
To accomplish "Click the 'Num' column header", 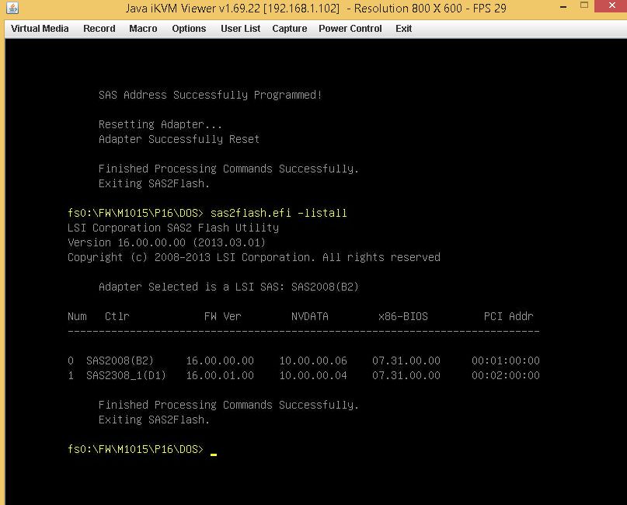I will [x=77, y=316].
